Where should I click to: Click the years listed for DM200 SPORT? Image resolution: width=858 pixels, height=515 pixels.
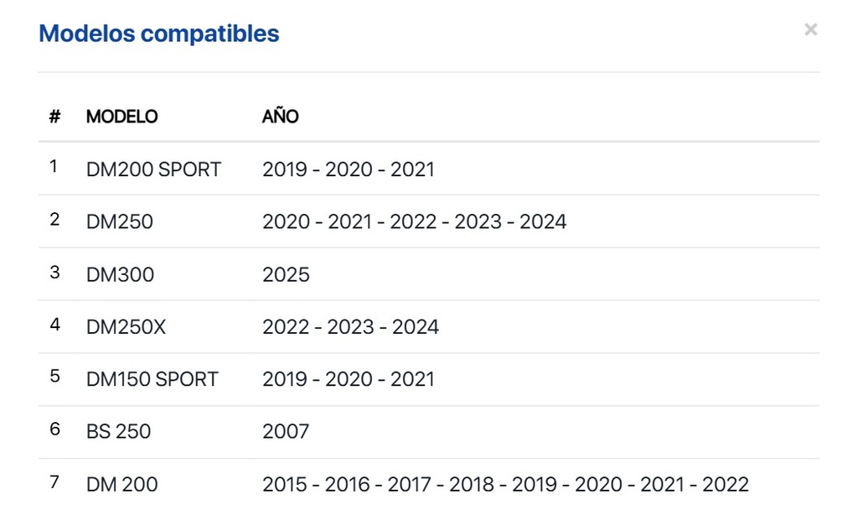[x=348, y=169]
